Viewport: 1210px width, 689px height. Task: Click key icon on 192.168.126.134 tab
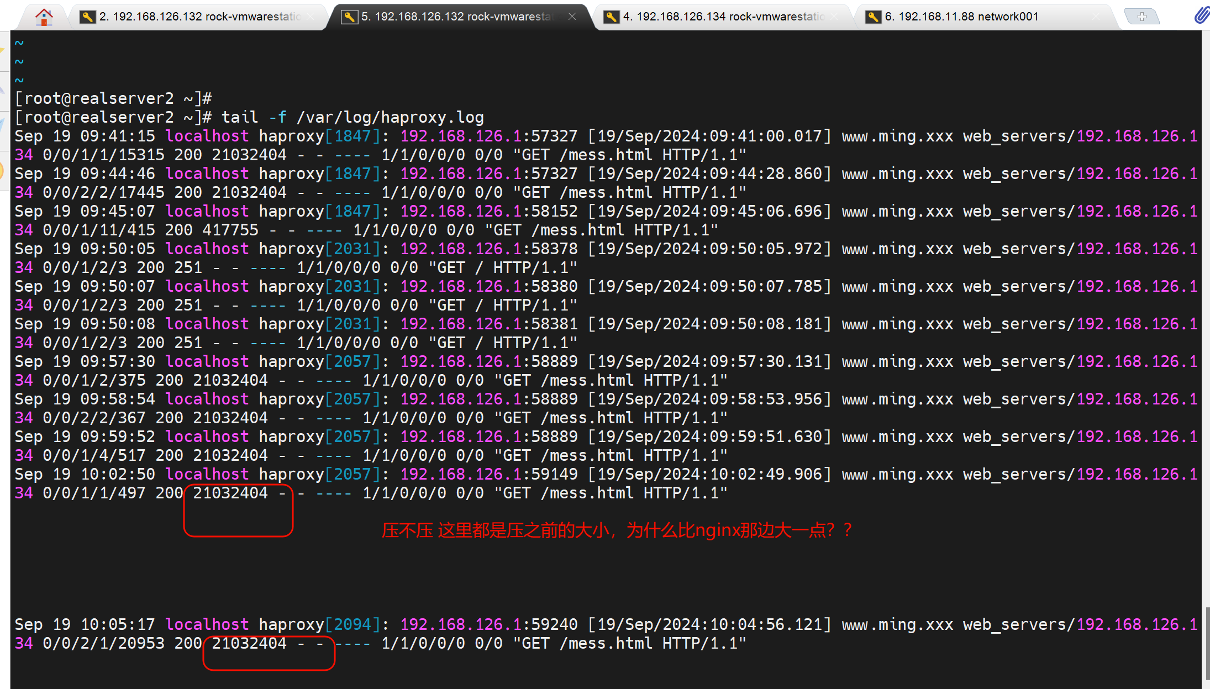611,17
